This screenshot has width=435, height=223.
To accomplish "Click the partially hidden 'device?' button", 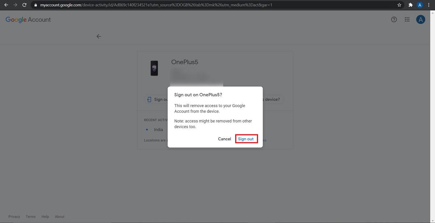I will 273,99.
